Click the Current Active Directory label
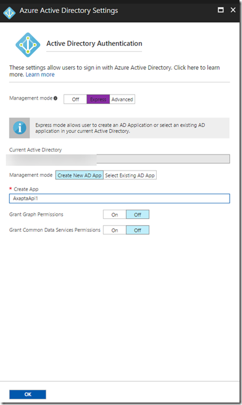 click(35, 150)
